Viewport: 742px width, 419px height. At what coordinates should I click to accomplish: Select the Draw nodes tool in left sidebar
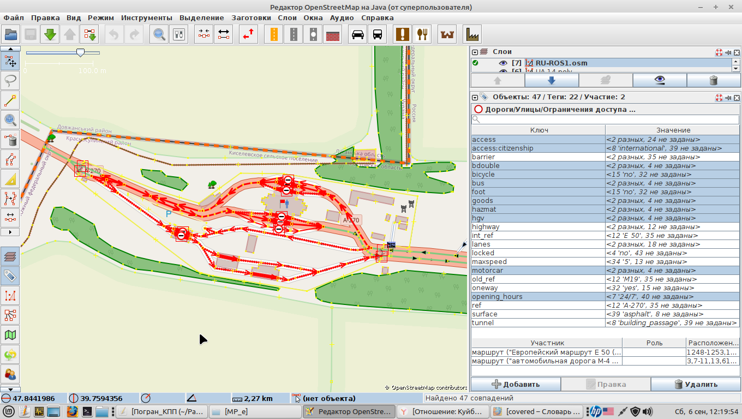click(10, 100)
